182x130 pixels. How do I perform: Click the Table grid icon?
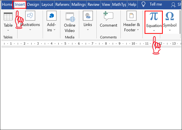point(8,16)
